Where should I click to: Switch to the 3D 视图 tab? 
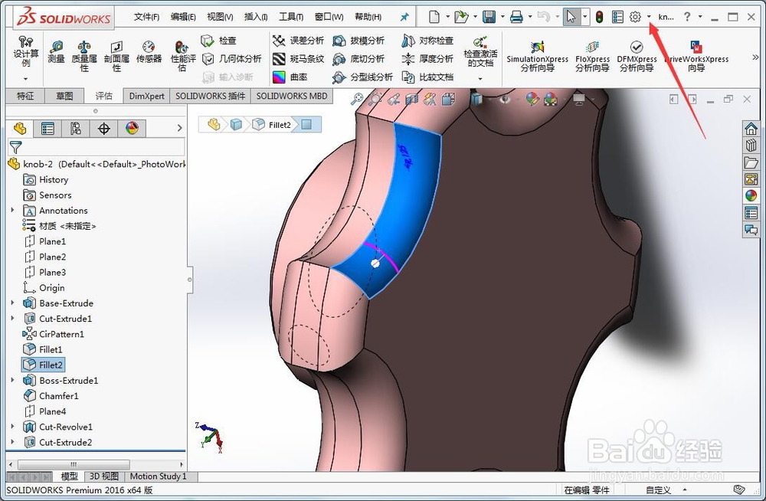pyautogui.click(x=103, y=476)
